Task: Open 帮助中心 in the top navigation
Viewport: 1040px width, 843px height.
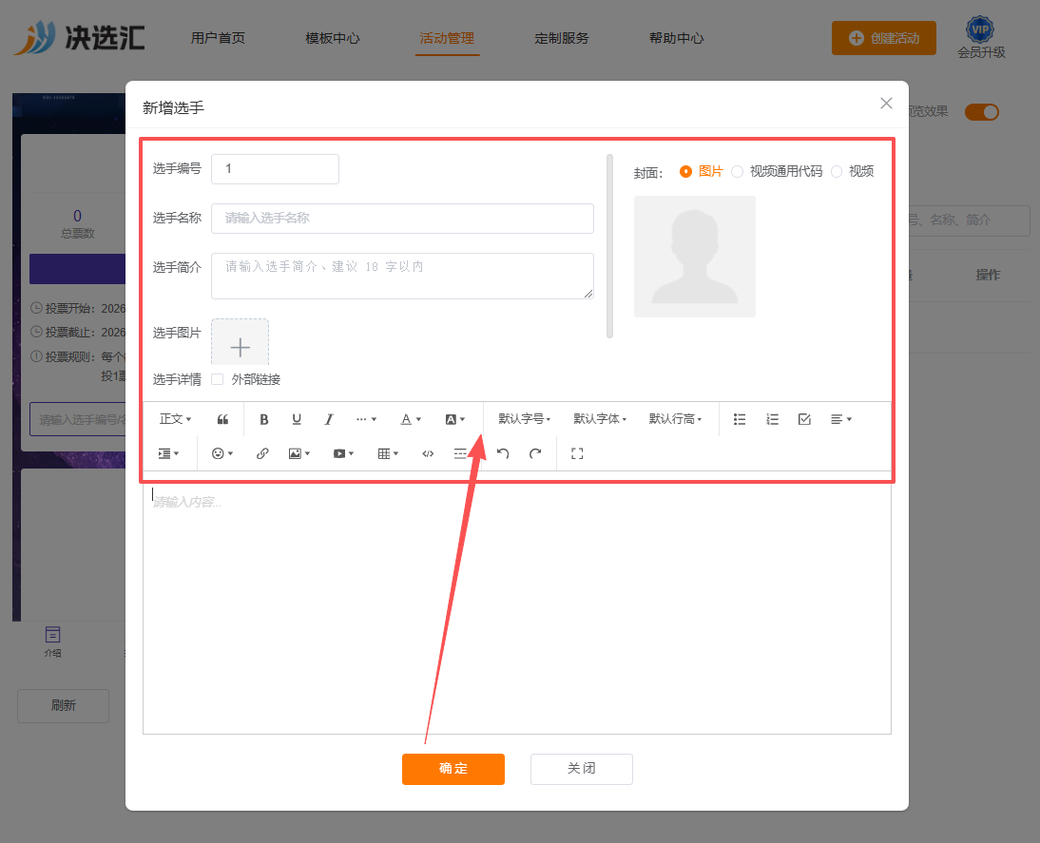Action: 677,38
